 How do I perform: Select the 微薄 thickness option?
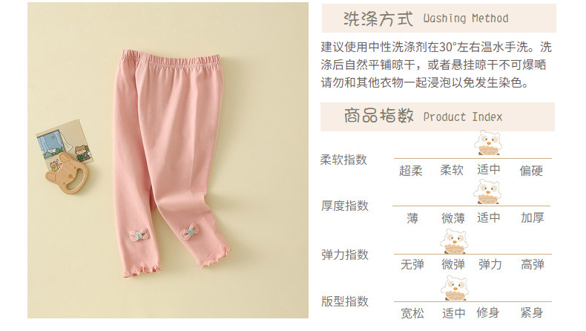[x=453, y=217]
